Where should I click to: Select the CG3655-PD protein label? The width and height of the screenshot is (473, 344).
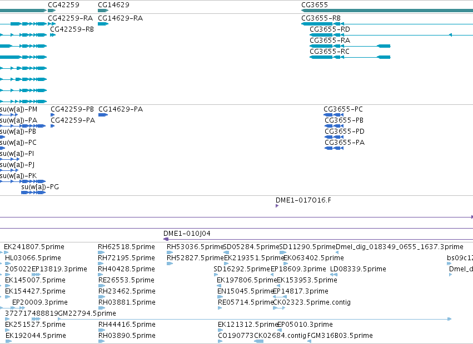click(345, 131)
